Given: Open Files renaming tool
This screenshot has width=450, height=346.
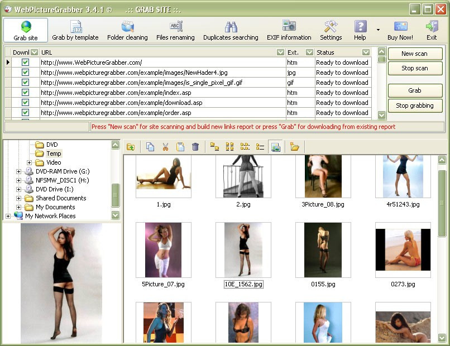Looking at the screenshot, I should 175,30.
